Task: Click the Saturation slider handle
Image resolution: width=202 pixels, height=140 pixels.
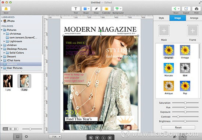Action: [185, 103]
